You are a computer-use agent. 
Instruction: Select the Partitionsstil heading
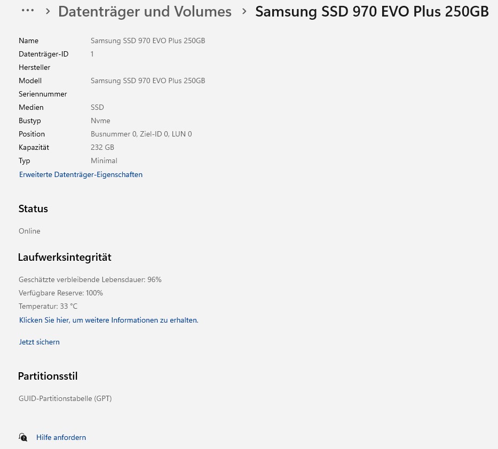(48, 376)
